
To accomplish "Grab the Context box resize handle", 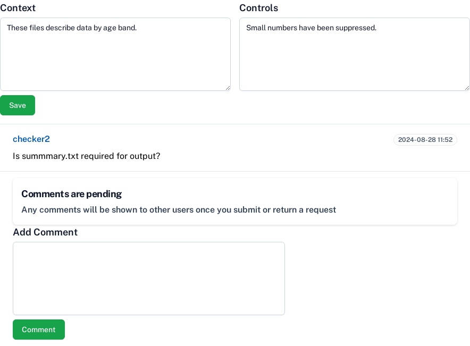I will [228, 88].
